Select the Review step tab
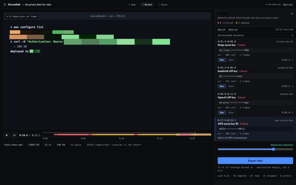296x185 pixels. click(147, 4)
